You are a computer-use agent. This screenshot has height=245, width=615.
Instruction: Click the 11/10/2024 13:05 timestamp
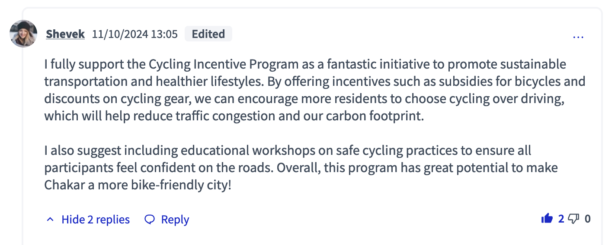click(135, 34)
